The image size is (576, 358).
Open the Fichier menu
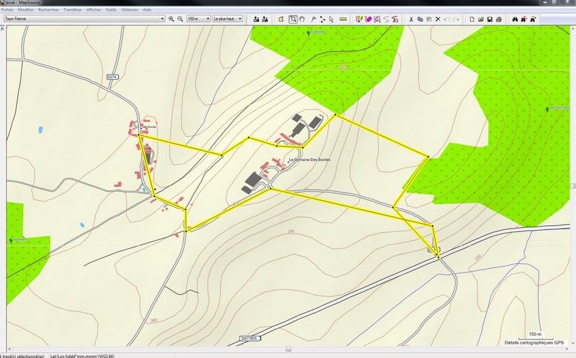(x=7, y=10)
